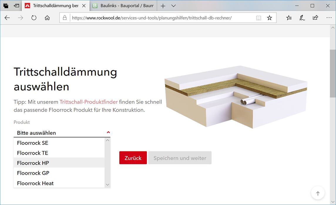Open the favorites hub icon
Screen dimensions: 336x205
click(289, 18)
